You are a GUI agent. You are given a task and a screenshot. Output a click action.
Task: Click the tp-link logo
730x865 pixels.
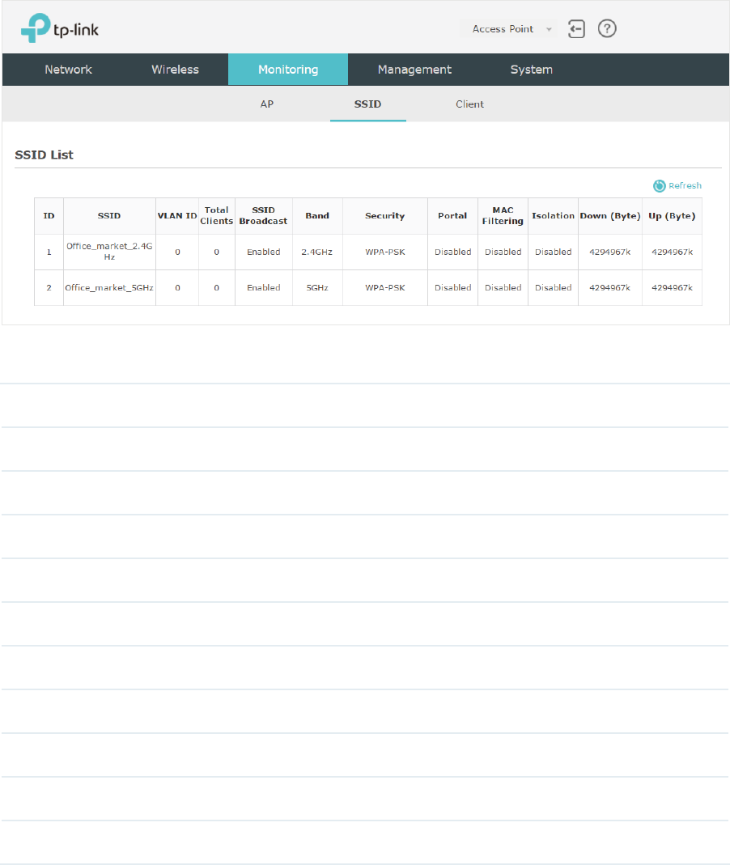click(60, 28)
